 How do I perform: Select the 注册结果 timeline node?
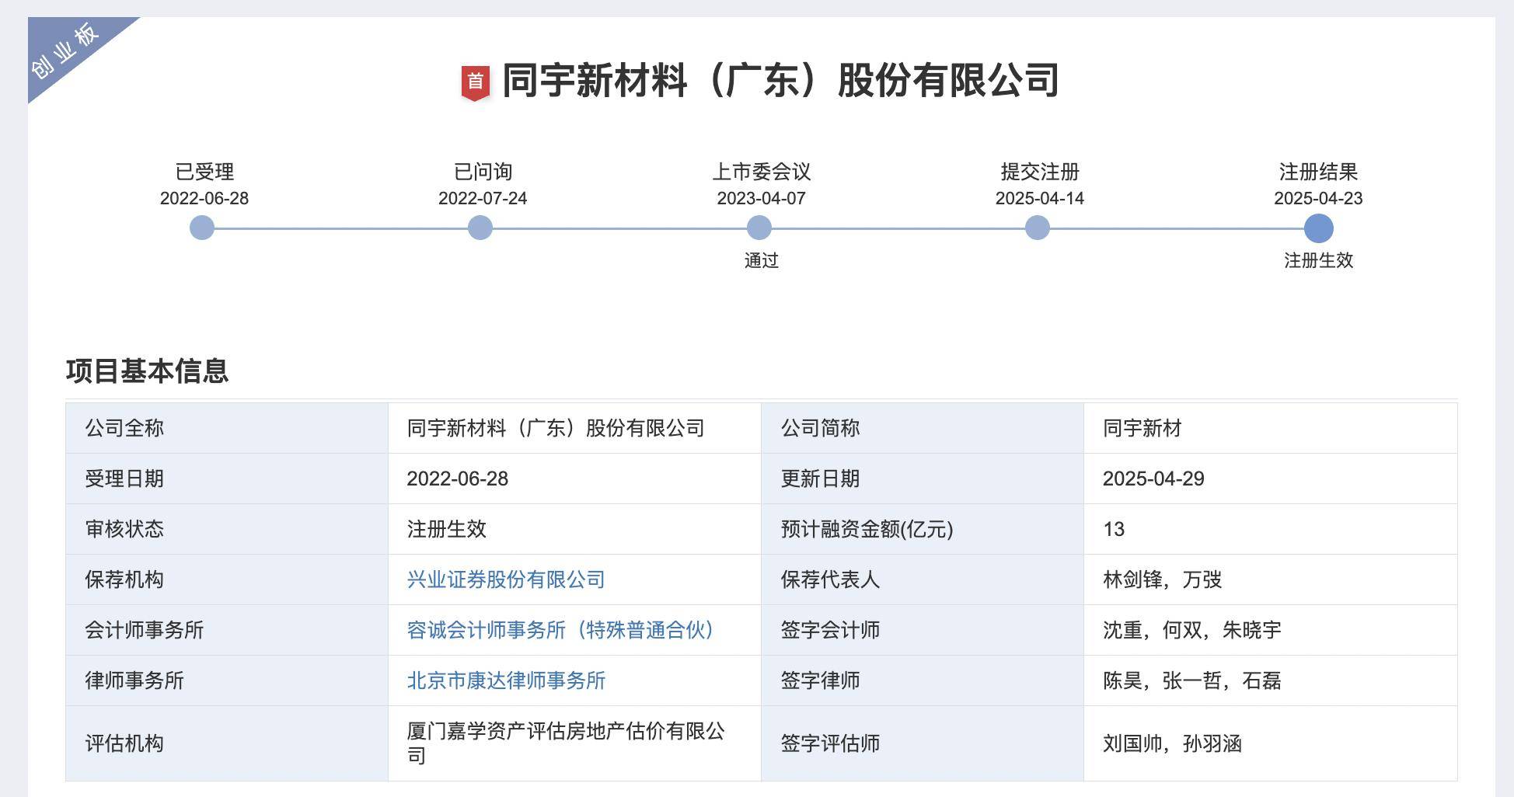pyautogui.click(x=1318, y=228)
